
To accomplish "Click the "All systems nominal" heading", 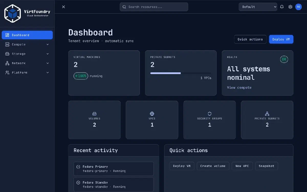I will (249, 73).
